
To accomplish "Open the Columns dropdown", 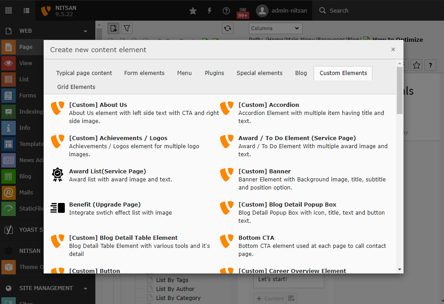I will click(275, 28).
